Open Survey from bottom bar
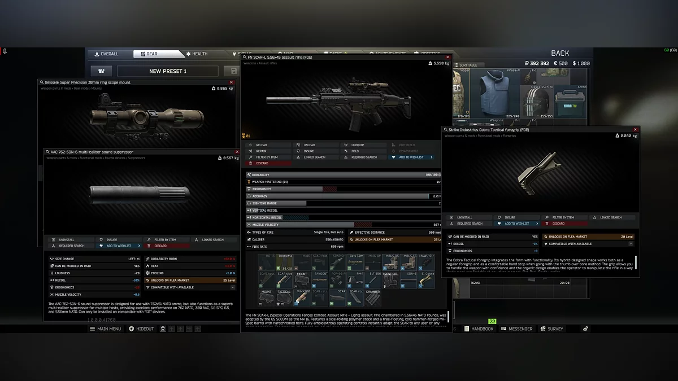The width and height of the screenshot is (678, 381). 552,329
